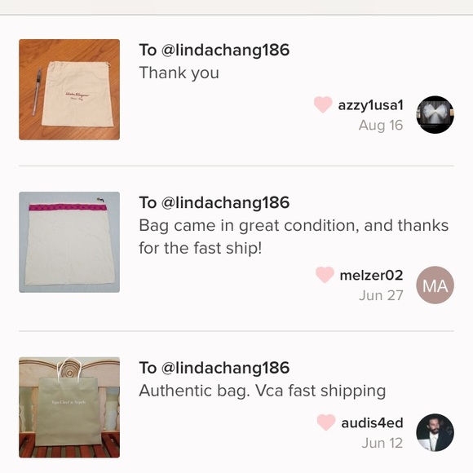
Task: Open the pink-trimmed dust bag thumbnail
Action: (x=69, y=242)
